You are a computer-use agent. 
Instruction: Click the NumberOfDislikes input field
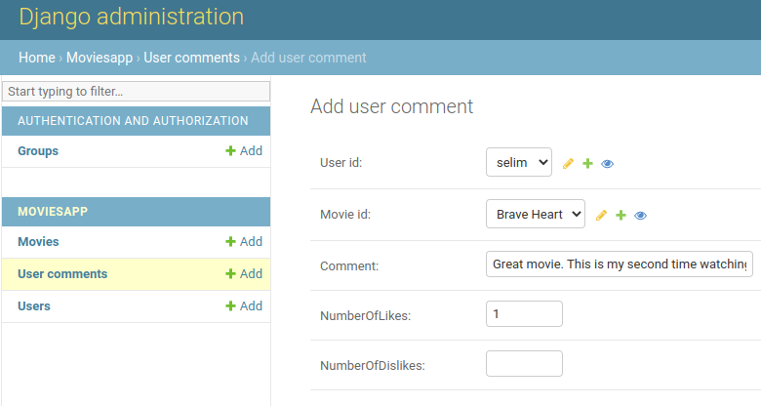[x=524, y=364]
